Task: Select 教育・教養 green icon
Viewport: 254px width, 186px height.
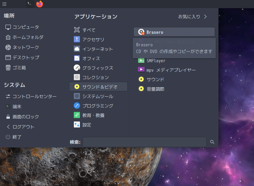Action: pos(77,115)
